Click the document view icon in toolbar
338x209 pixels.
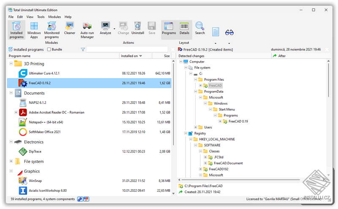(x=215, y=32)
